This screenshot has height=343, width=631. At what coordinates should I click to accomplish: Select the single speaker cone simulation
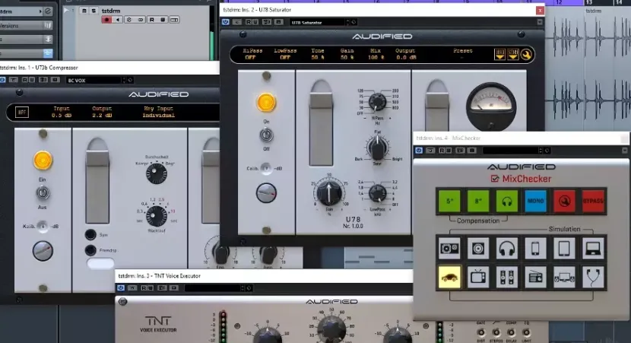pyautogui.click(x=477, y=249)
